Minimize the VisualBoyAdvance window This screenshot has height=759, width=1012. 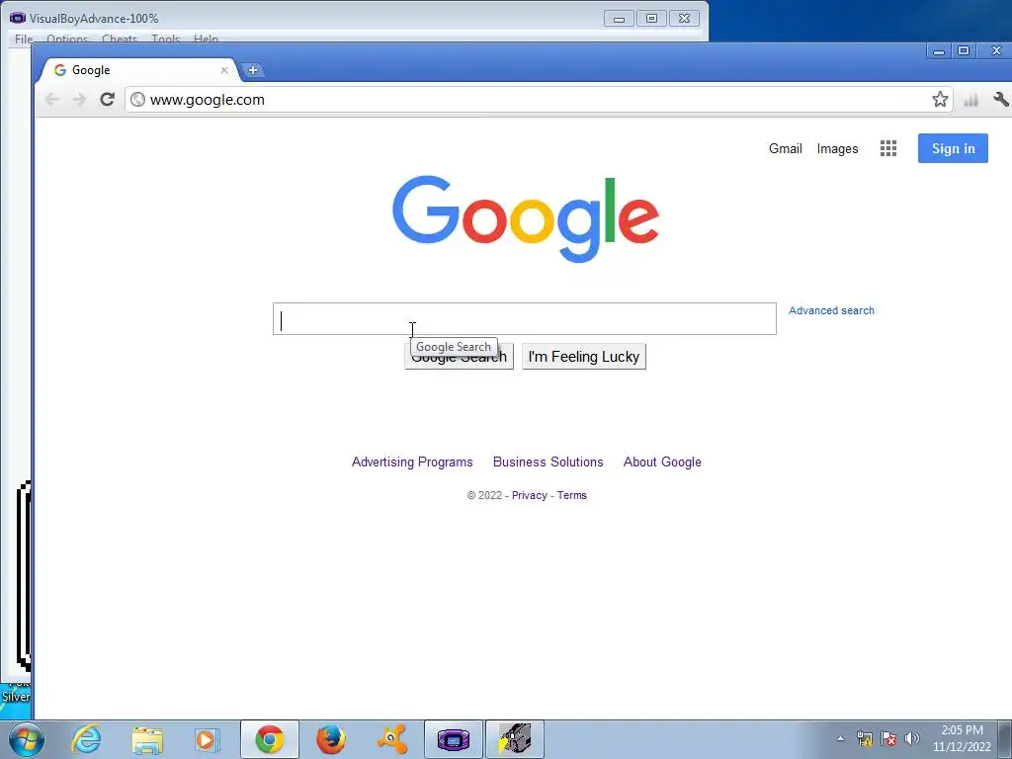[619, 19]
